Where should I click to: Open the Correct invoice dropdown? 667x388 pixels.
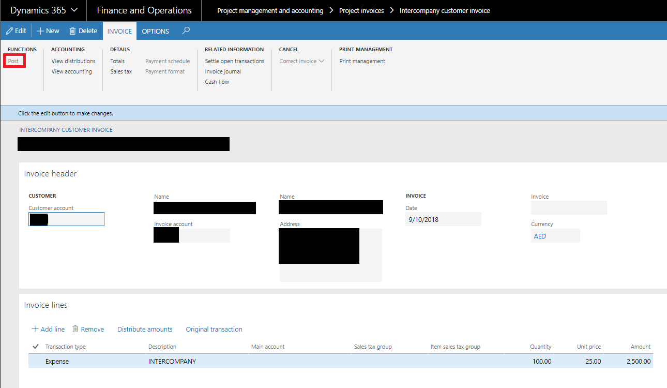[302, 61]
